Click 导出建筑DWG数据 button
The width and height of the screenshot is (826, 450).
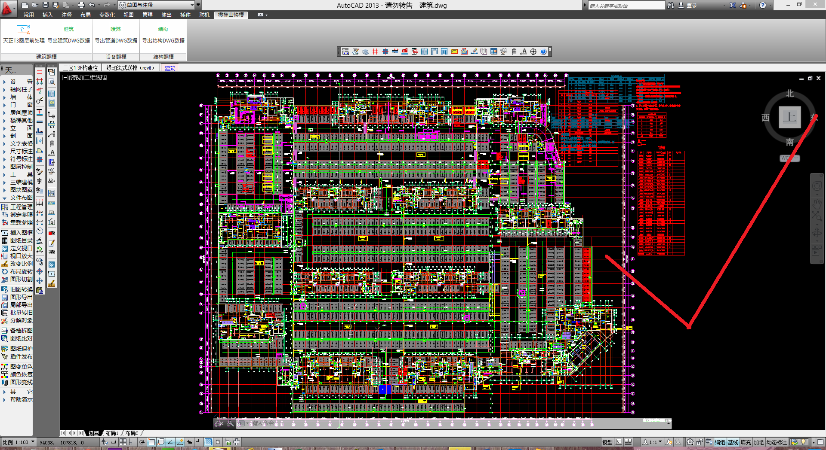[x=69, y=35]
